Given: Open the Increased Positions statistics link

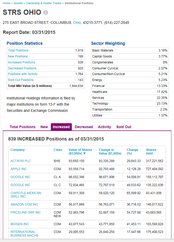Looking at the screenshot, I should pyautogui.click(x=22, y=62).
